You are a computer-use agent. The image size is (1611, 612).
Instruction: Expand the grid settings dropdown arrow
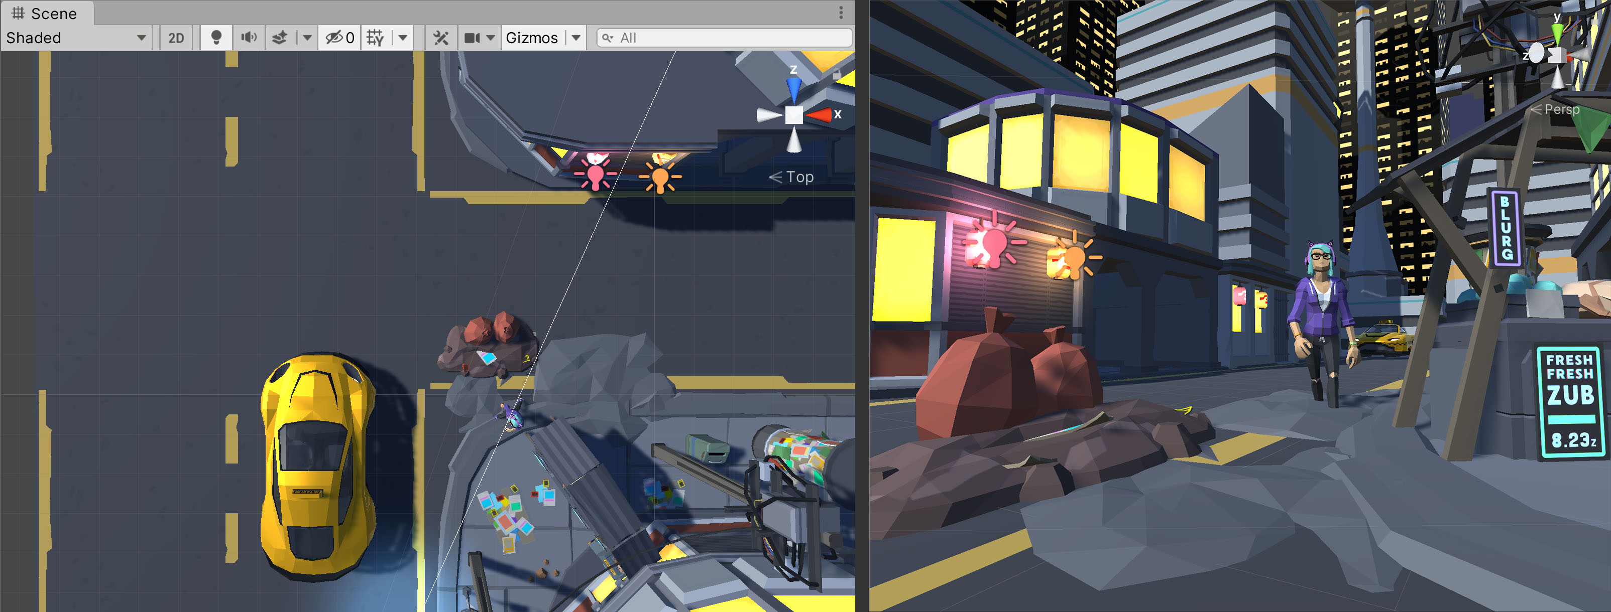(403, 38)
